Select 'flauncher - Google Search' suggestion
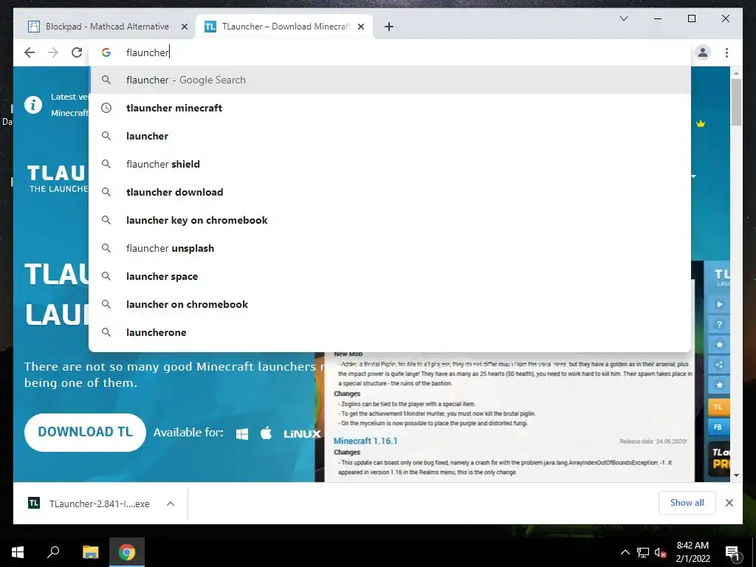This screenshot has width=756, height=567. tap(390, 80)
